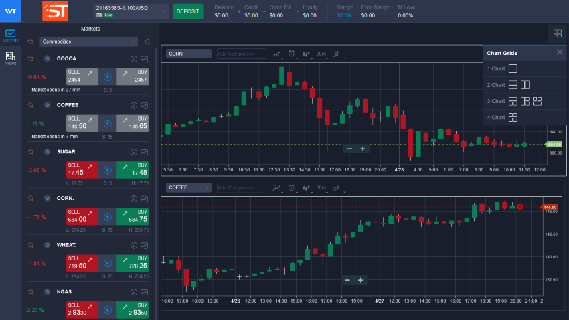
Task: Open CORN chart alert clock icon
Action: coord(292,54)
